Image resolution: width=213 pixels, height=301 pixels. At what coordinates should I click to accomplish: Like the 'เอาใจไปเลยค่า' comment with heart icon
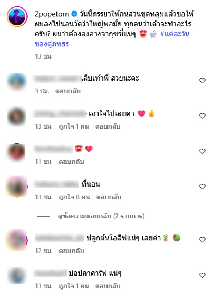[202, 116]
